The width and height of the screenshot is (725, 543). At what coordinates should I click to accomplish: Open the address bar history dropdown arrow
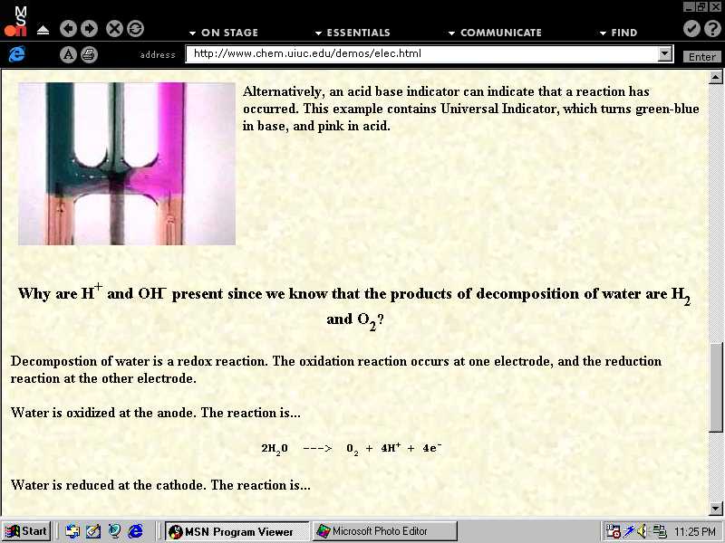click(x=665, y=54)
